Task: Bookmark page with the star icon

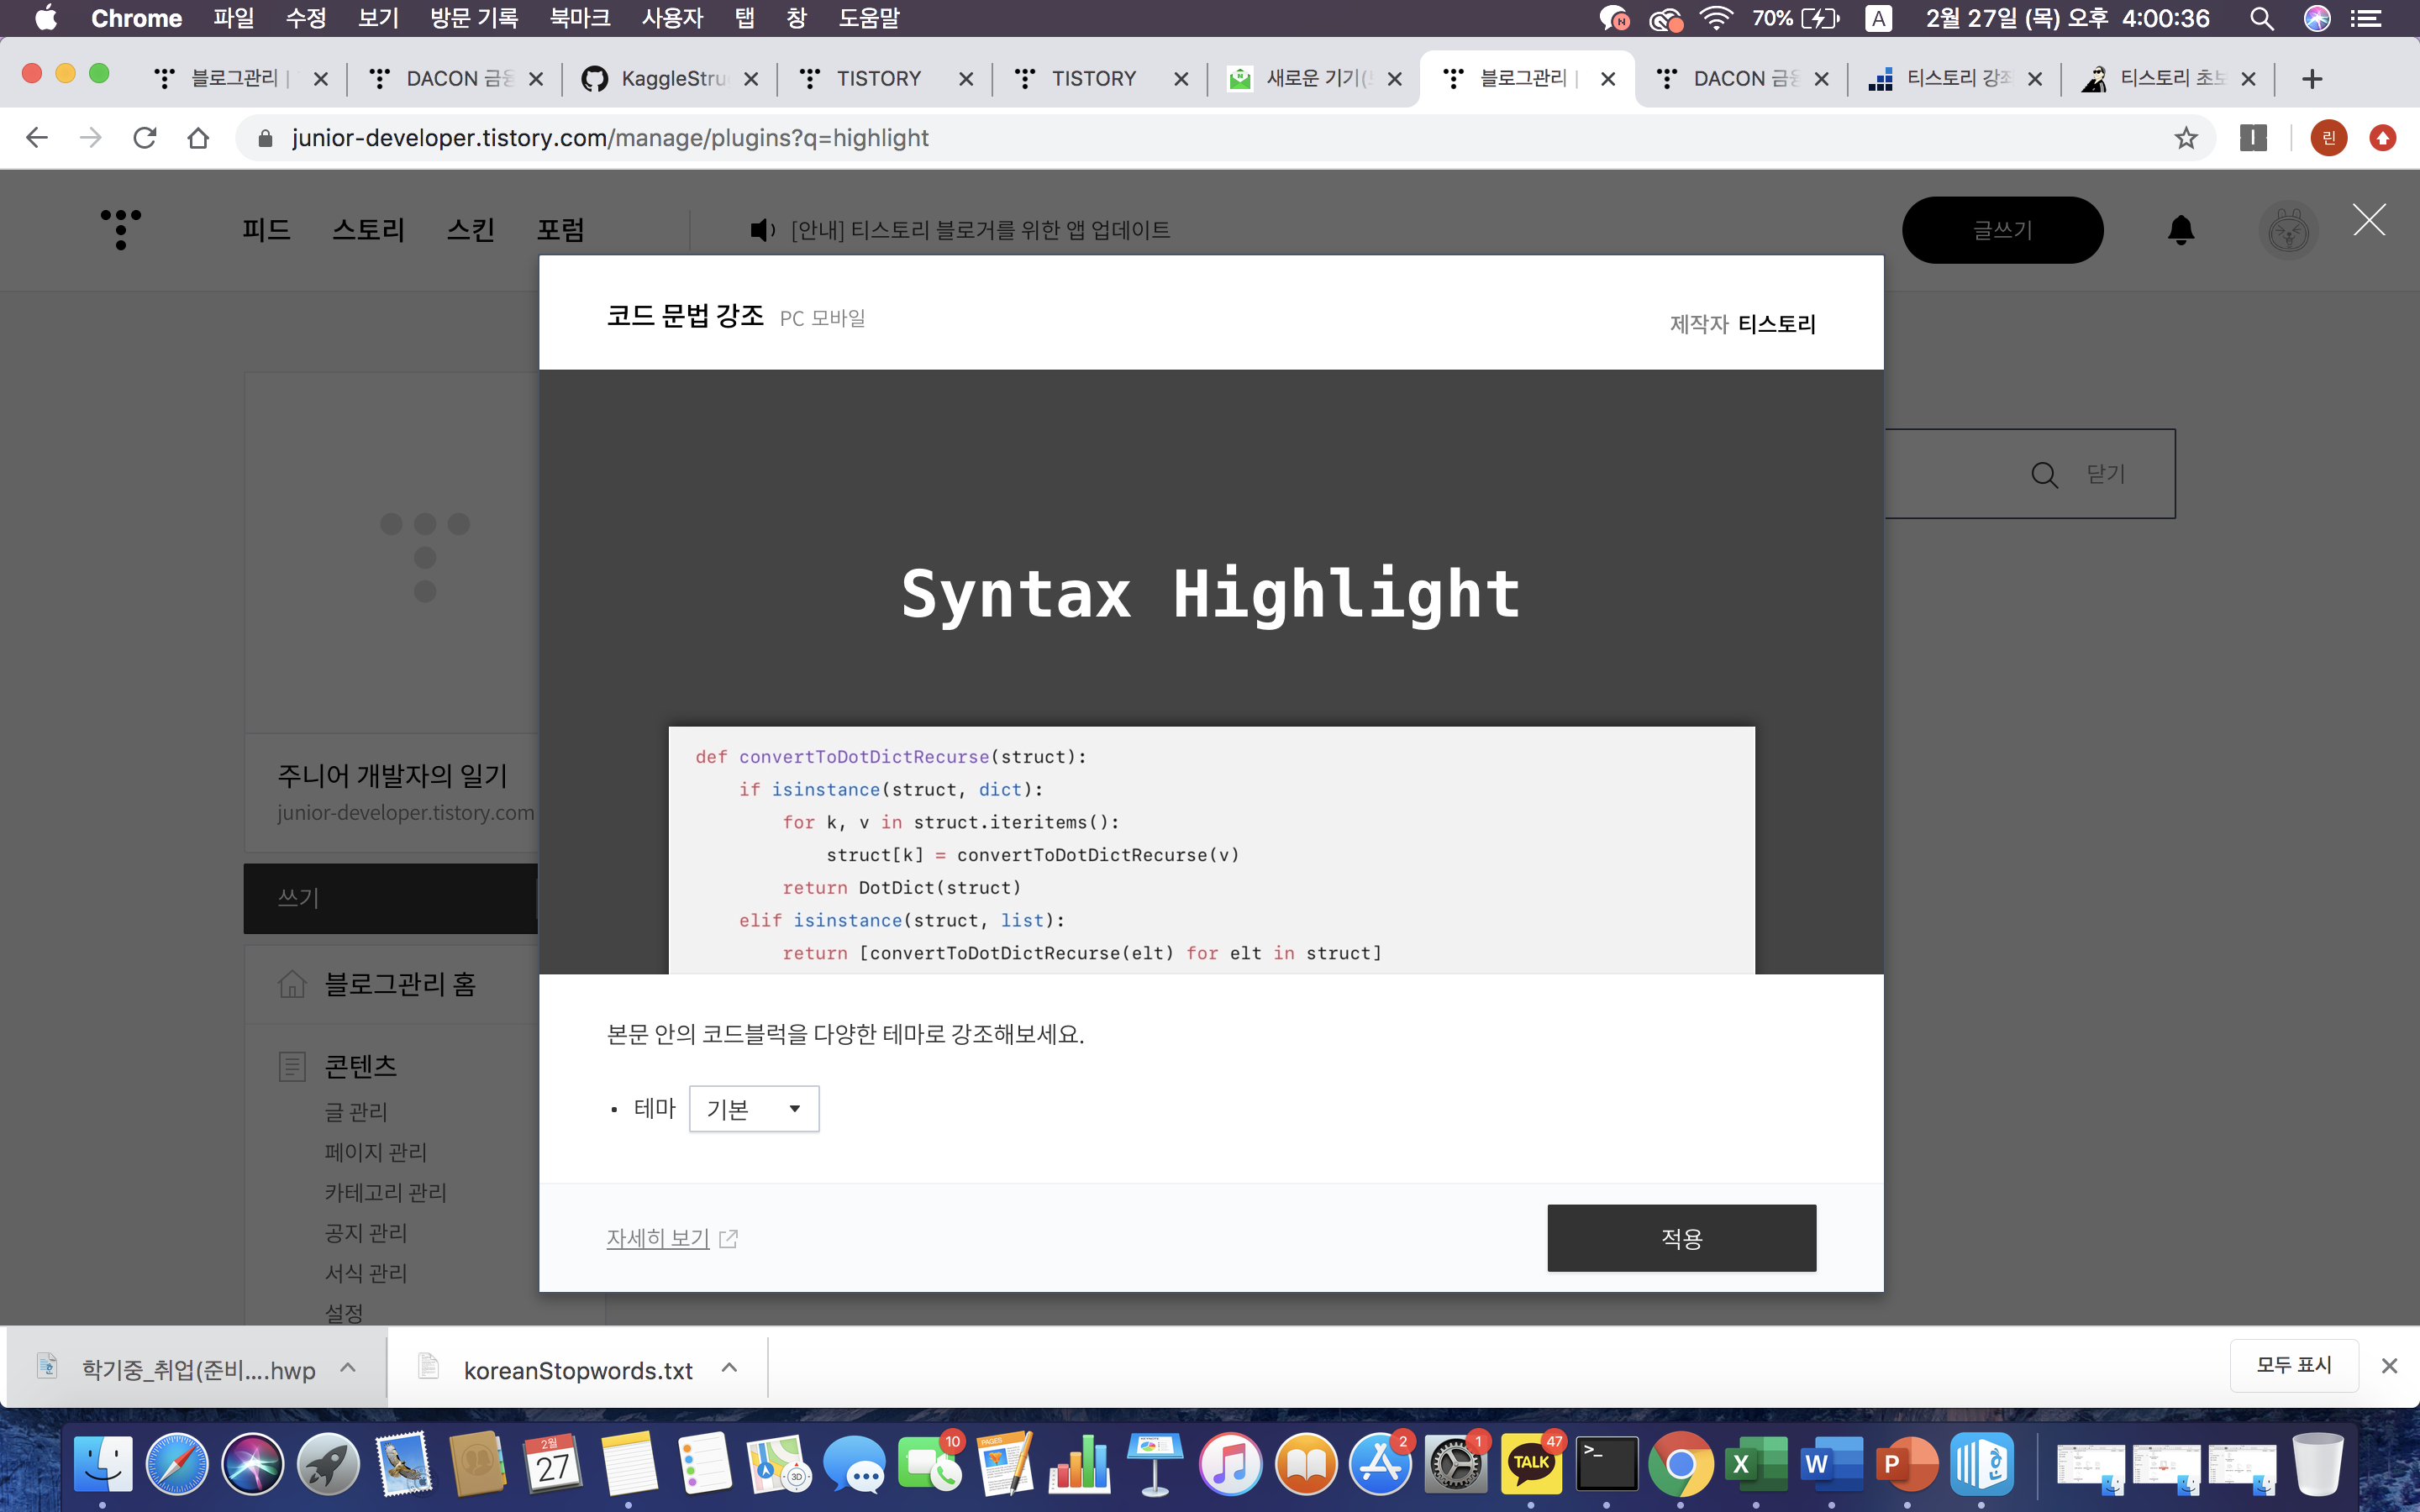Action: 2185,138
